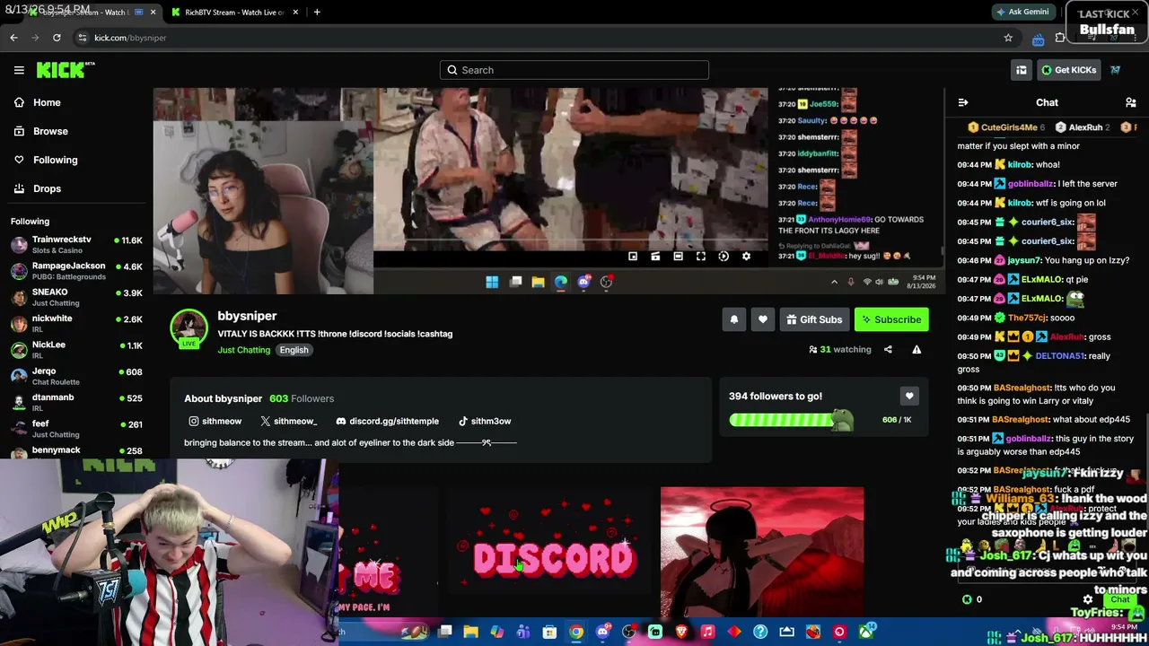Viewport: 1149px width, 646px height.
Task: Open File Explorer from the taskbar
Action: click(470, 632)
